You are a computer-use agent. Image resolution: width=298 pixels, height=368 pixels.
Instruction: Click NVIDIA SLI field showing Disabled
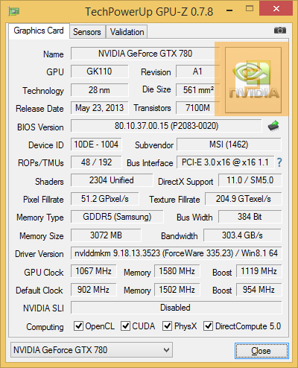[x=176, y=308]
